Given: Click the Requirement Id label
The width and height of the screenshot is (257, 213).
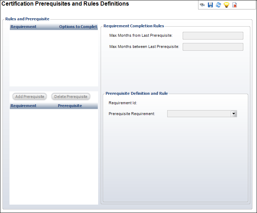Looking at the screenshot, I should coord(123,103).
